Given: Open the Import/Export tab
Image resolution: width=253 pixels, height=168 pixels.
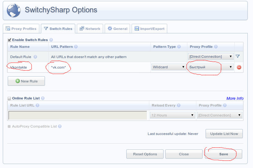Looking at the screenshot, I should tap(149, 29).
